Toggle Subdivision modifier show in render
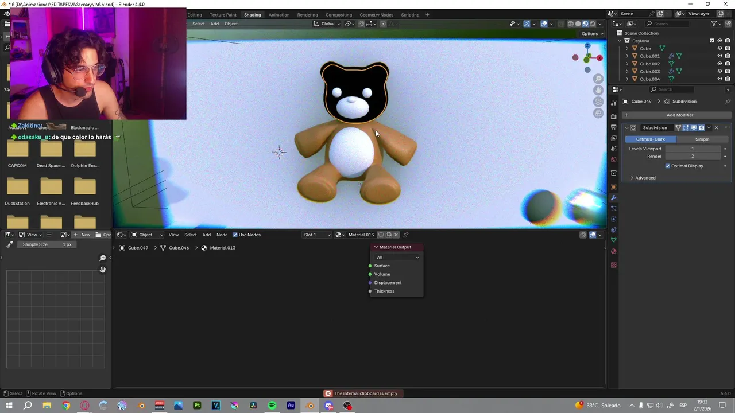 701,128
